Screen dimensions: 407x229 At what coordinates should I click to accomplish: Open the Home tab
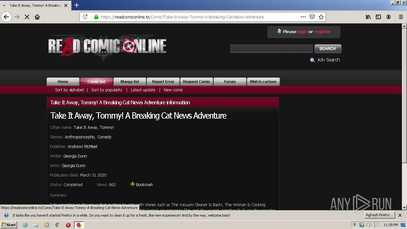63,82
